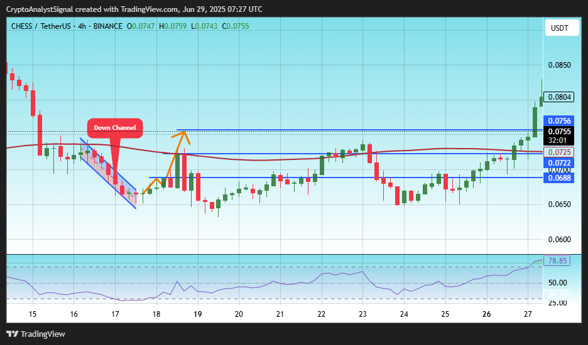Click the low value L0.0743
Image resolution: width=588 pixels, height=345 pixels.
coord(204,26)
